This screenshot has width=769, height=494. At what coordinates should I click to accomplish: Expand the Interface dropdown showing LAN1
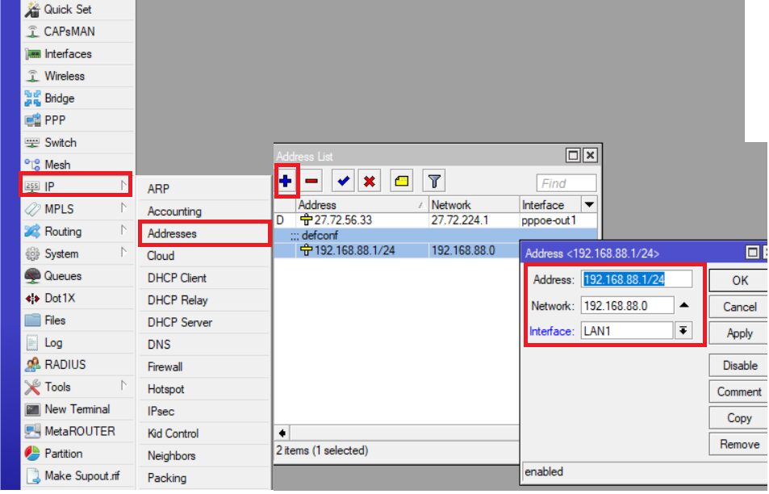[x=683, y=331]
